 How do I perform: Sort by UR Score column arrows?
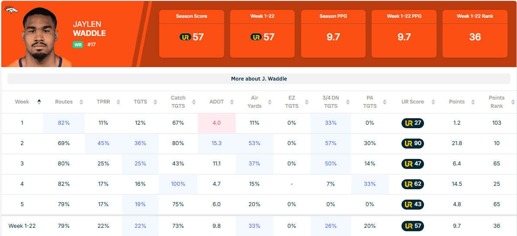pyautogui.click(x=432, y=102)
